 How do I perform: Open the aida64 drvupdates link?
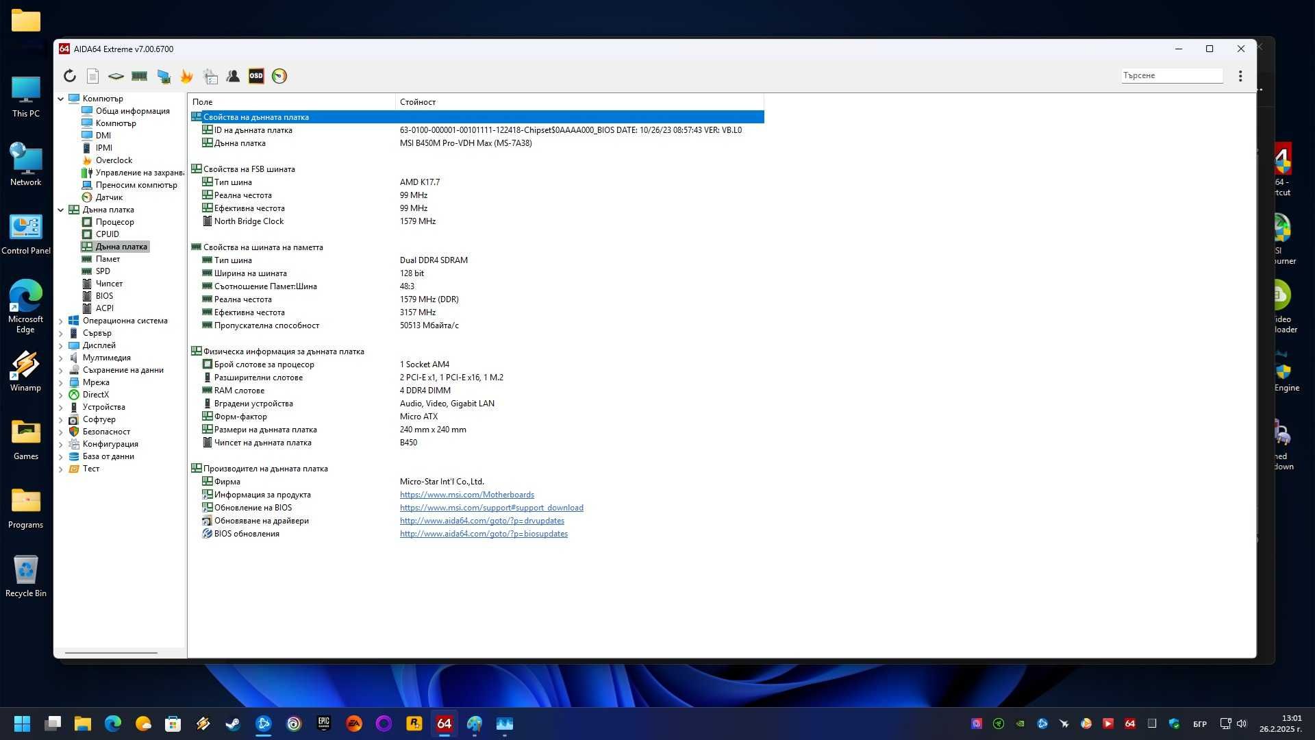(481, 521)
